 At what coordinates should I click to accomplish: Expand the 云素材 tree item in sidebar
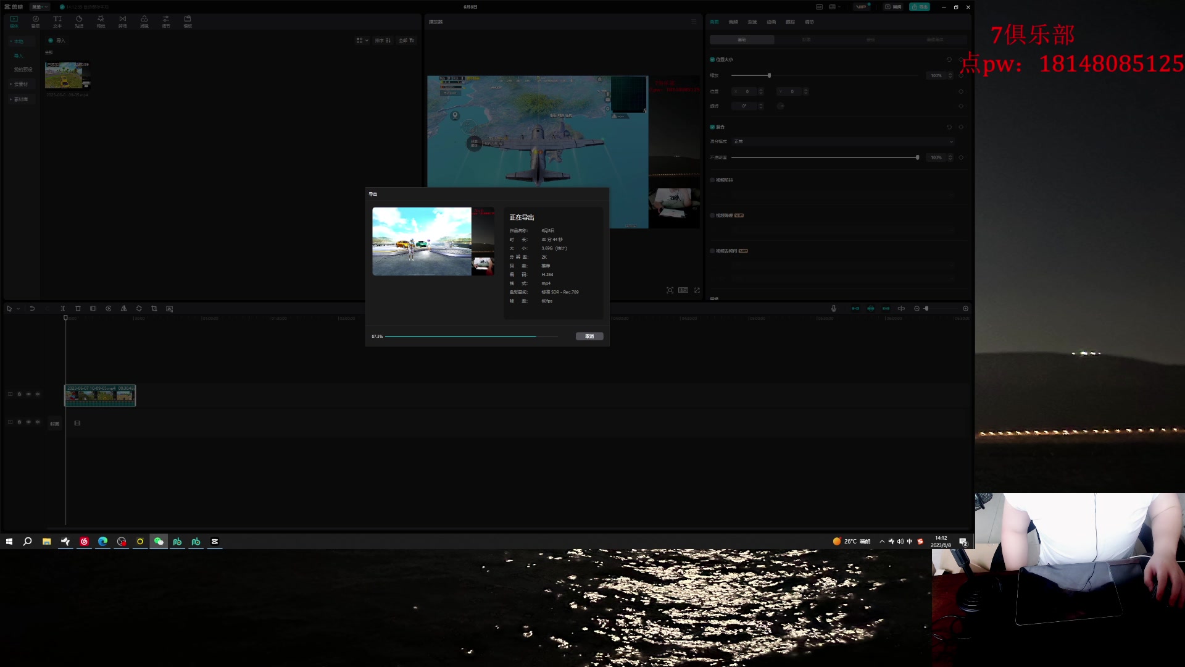(x=20, y=84)
